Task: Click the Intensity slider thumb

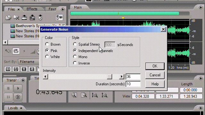Action: point(110,77)
